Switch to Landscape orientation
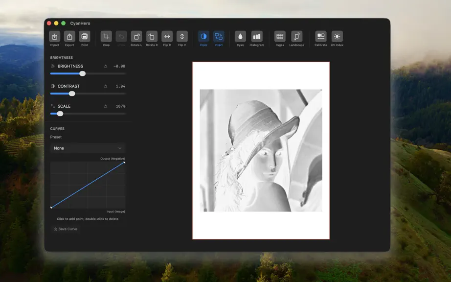Image resolution: width=451 pixels, height=282 pixels. point(296,37)
